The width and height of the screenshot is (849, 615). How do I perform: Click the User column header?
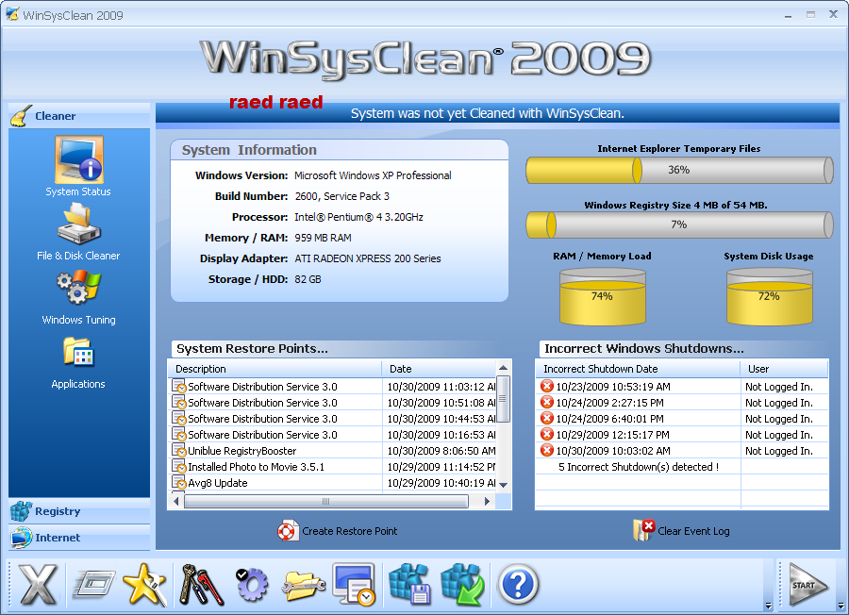click(784, 369)
